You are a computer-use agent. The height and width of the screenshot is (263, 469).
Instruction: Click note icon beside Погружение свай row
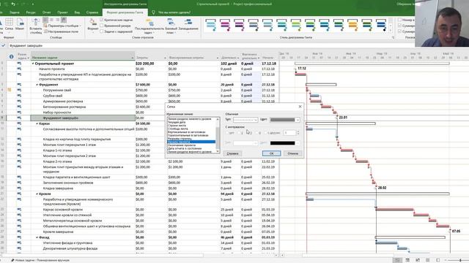point(10,90)
